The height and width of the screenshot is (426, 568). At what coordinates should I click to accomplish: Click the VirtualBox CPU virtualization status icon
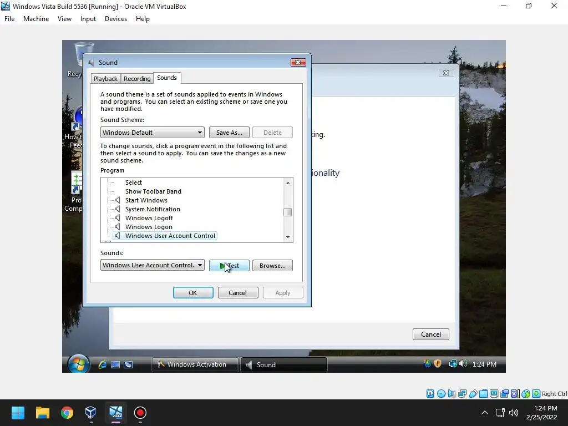click(515, 394)
